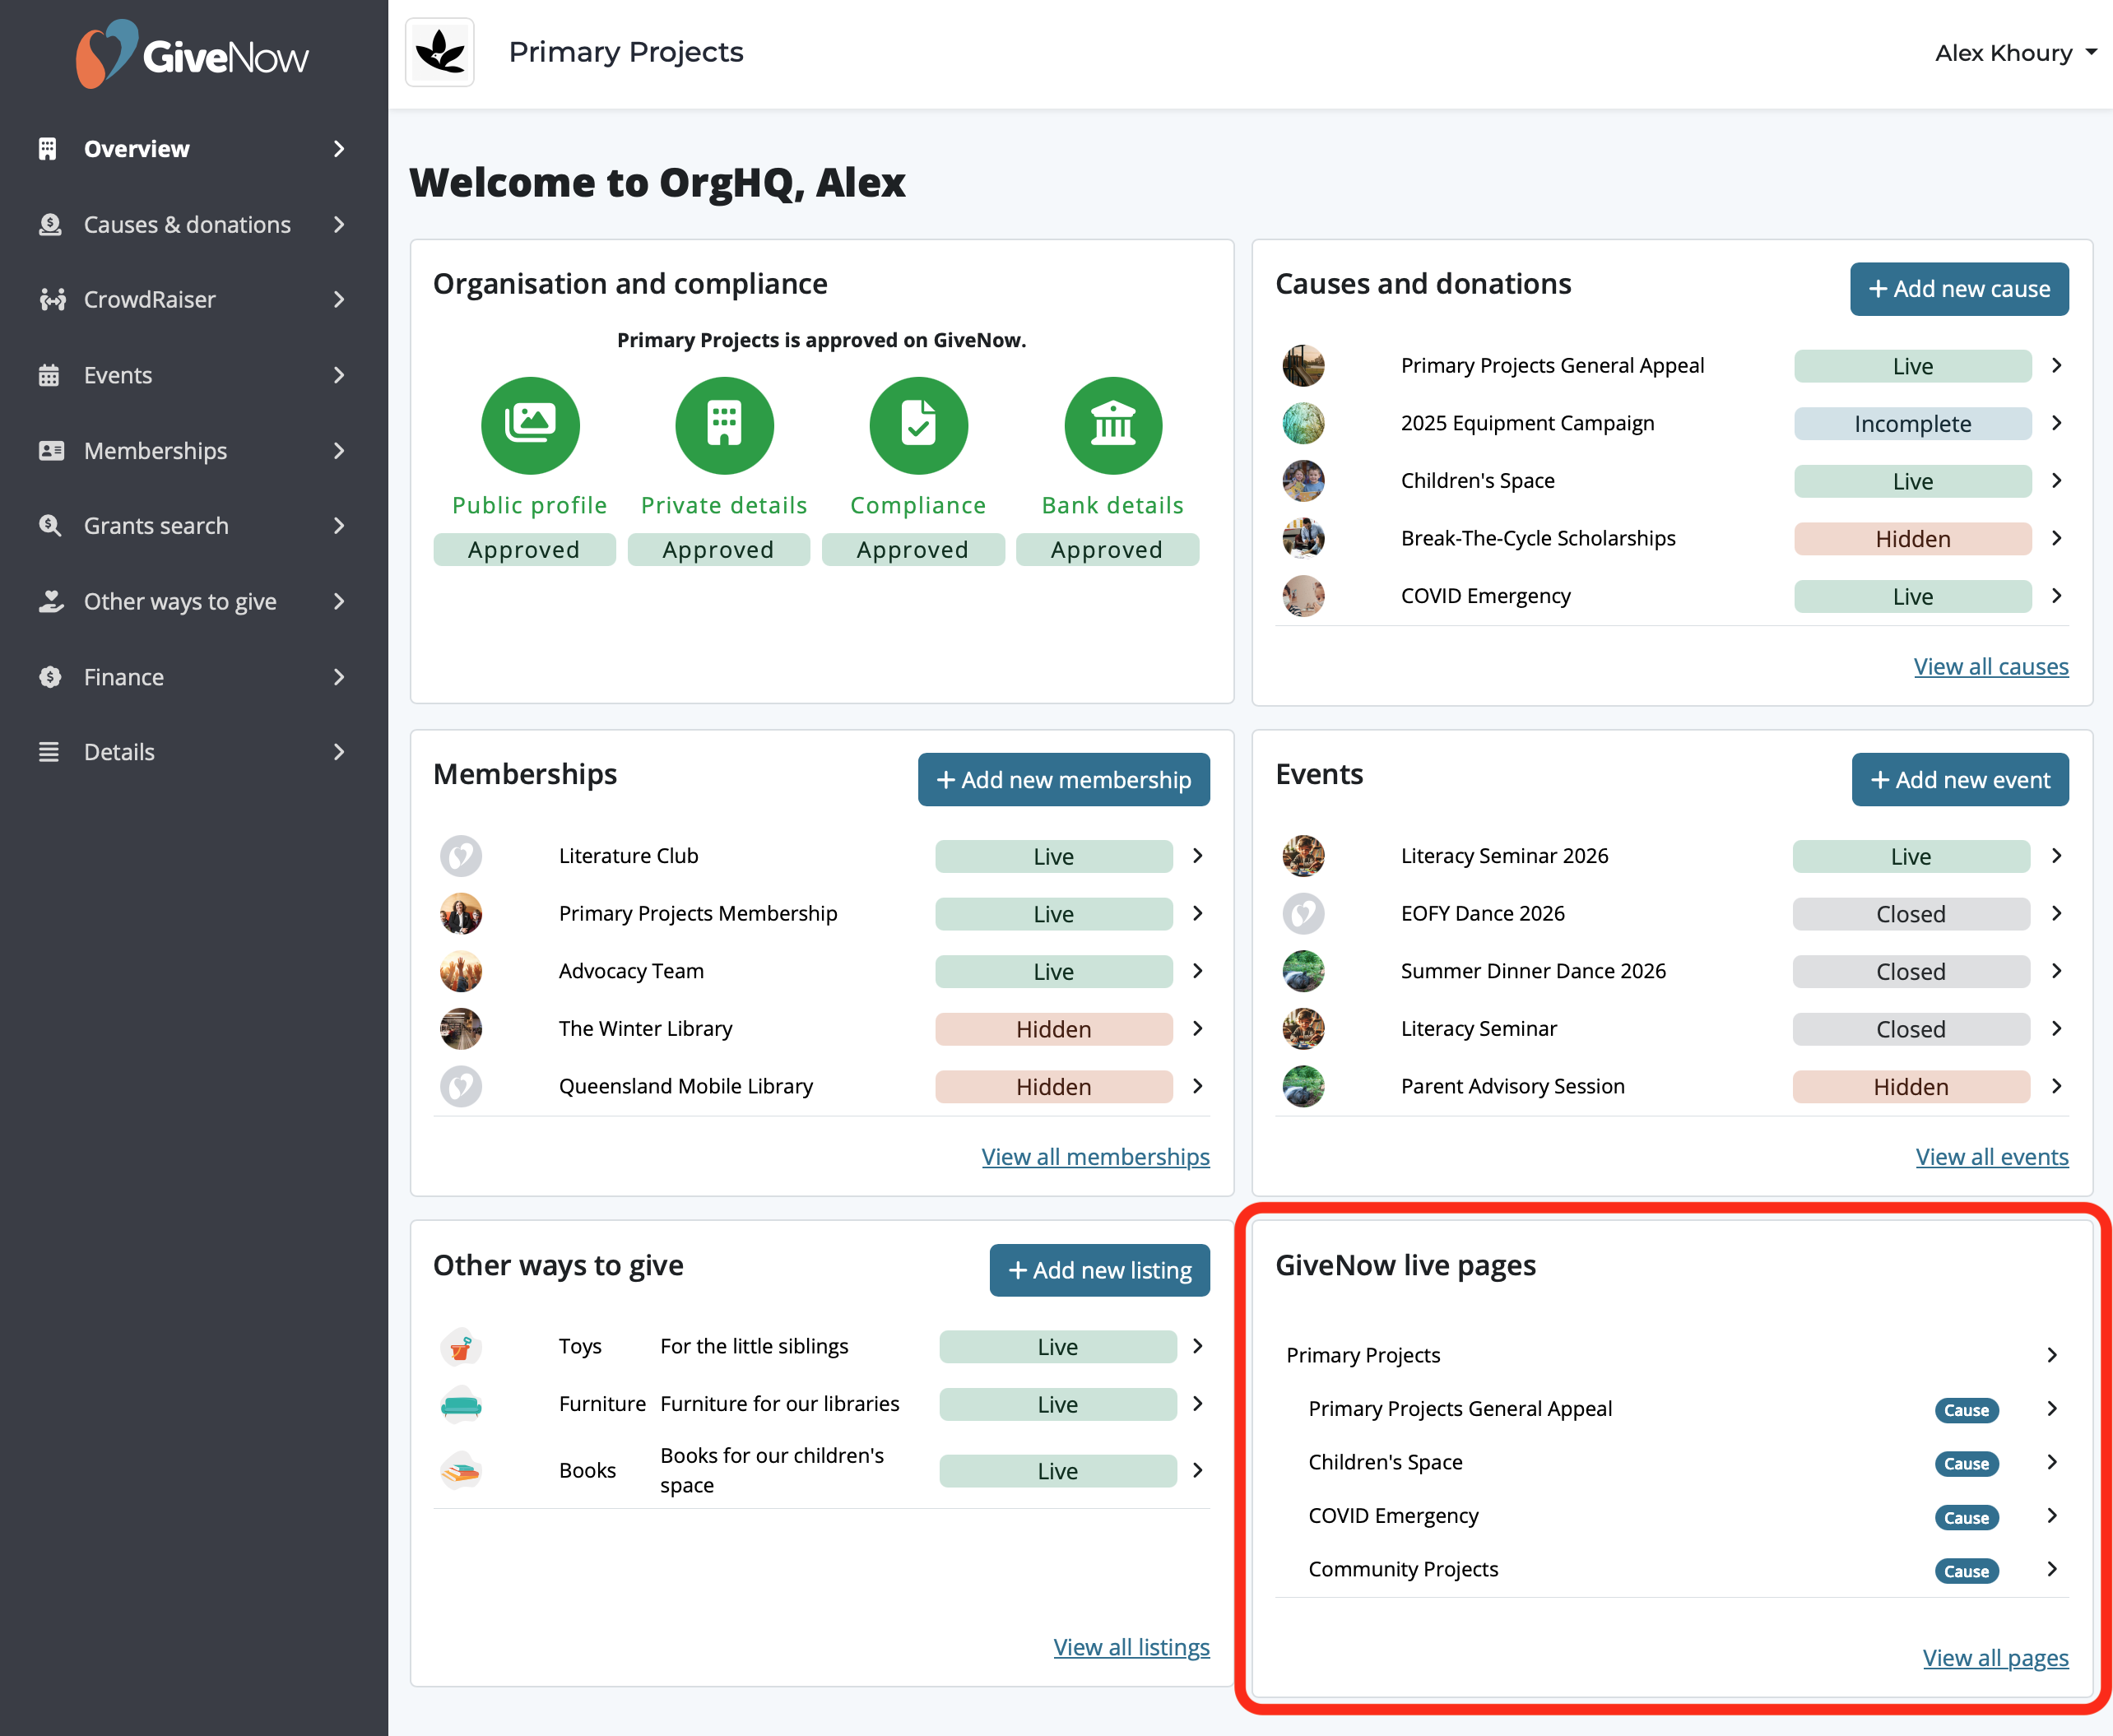The width and height of the screenshot is (2113, 1736).
Task: Click the Add new membership button
Action: tap(1064, 780)
